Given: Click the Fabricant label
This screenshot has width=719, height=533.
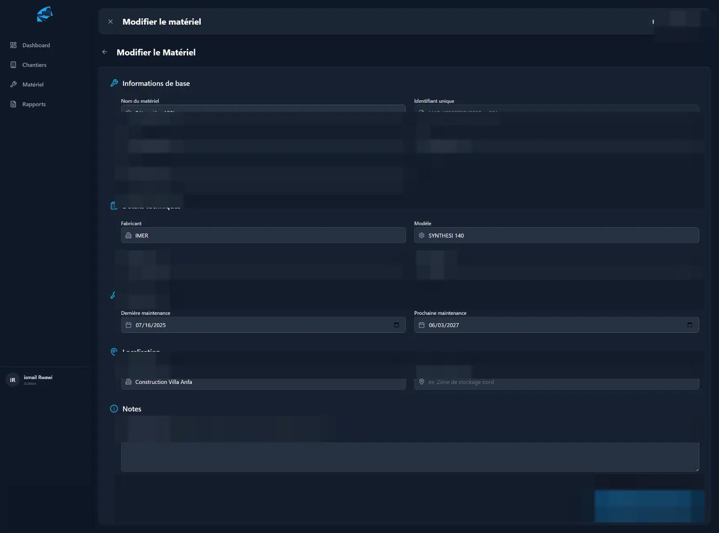Looking at the screenshot, I should coord(131,223).
